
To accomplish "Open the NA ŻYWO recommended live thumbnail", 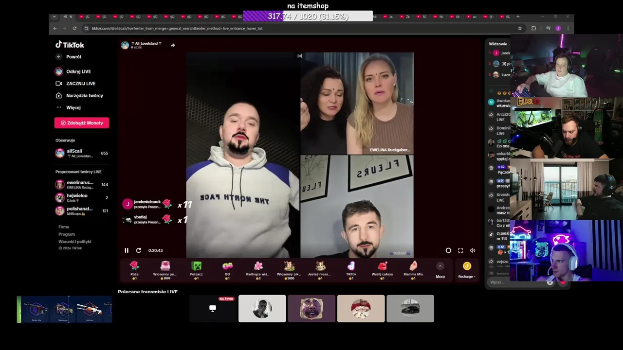I will pyautogui.click(x=213, y=308).
